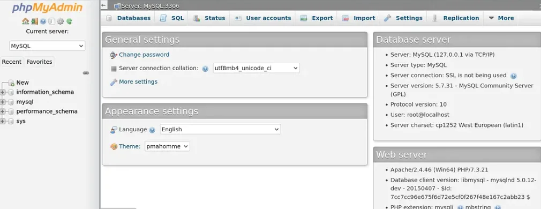Select sys in the database tree
The width and height of the screenshot is (541, 209).
point(21,121)
